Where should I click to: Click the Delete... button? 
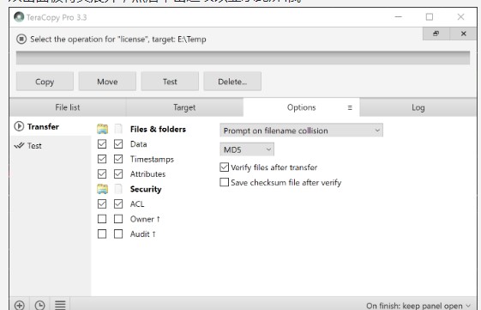coord(232,82)
